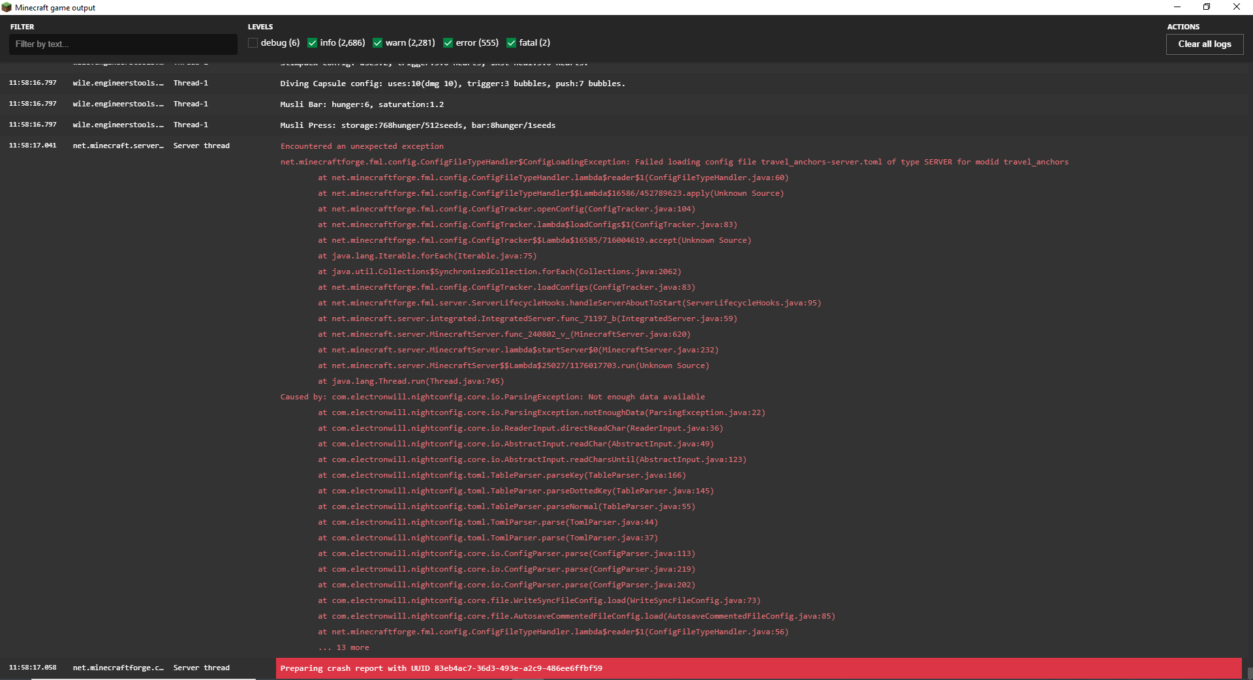Click the net.minecraft.server... logger name
This screenshot has height=680, width=1253.
[118, 146]
